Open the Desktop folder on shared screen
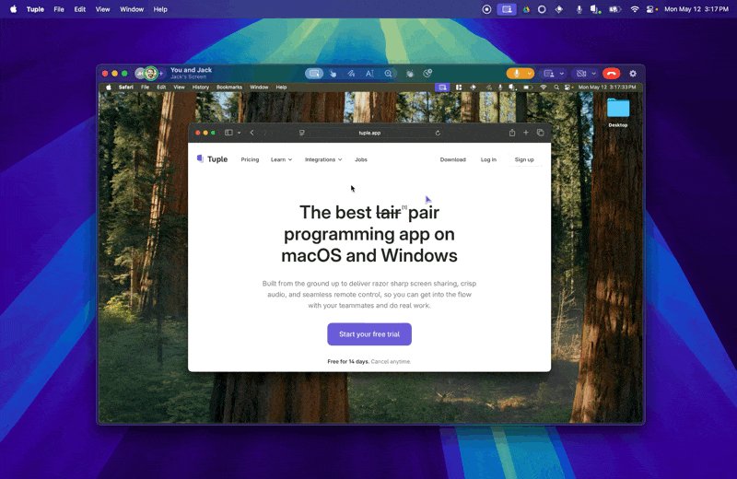 [x=618, y=111]
